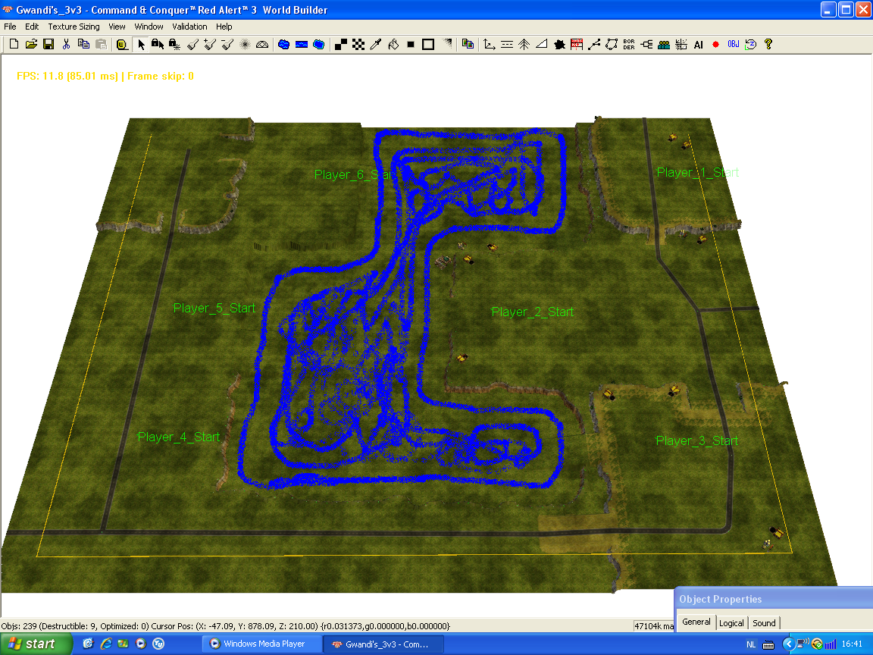Click the system clock showing 16:41

[852, 644]
